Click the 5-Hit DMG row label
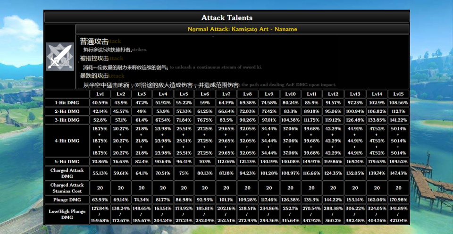Viewport: 453px width, 234px height. pyautogui.click(x=67, y=161)
